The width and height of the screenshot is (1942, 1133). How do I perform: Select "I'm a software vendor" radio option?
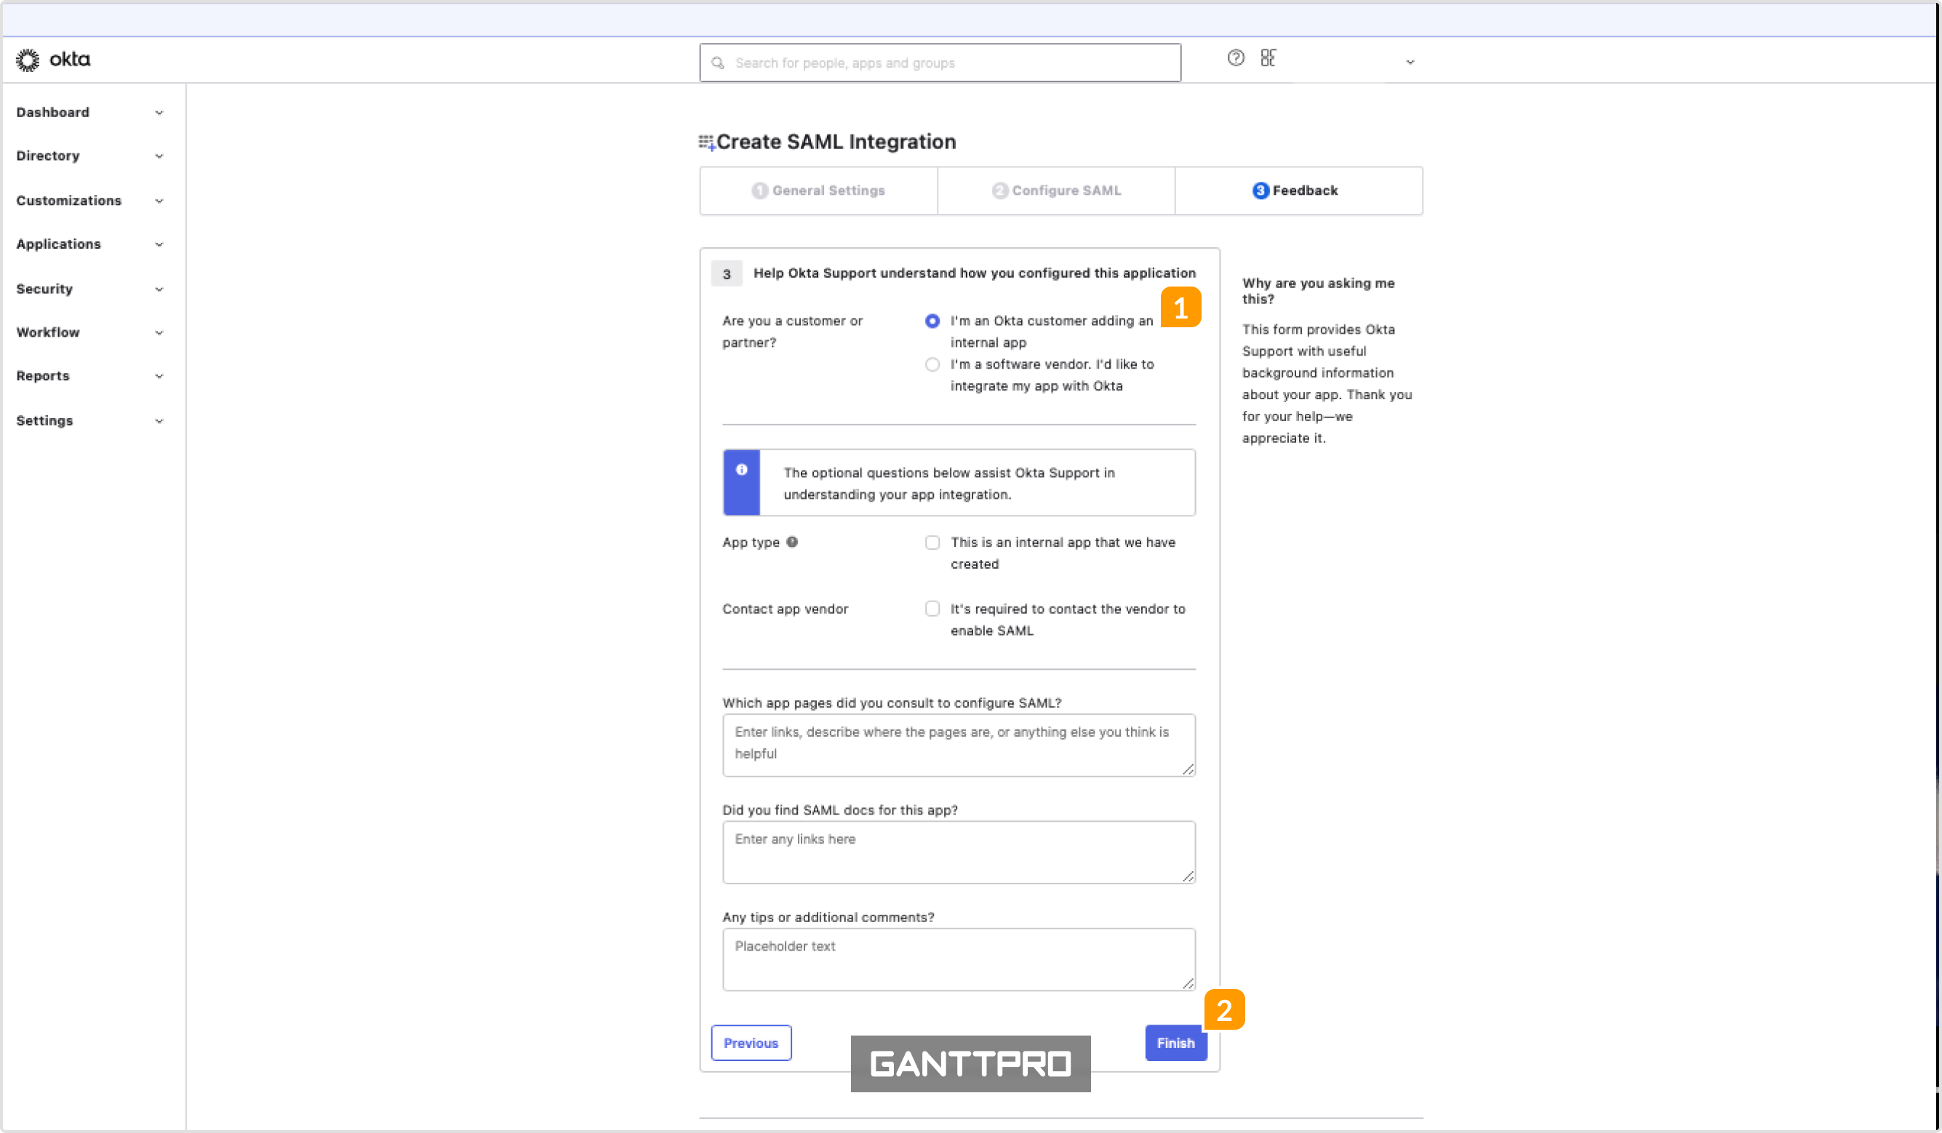point(932,364)
